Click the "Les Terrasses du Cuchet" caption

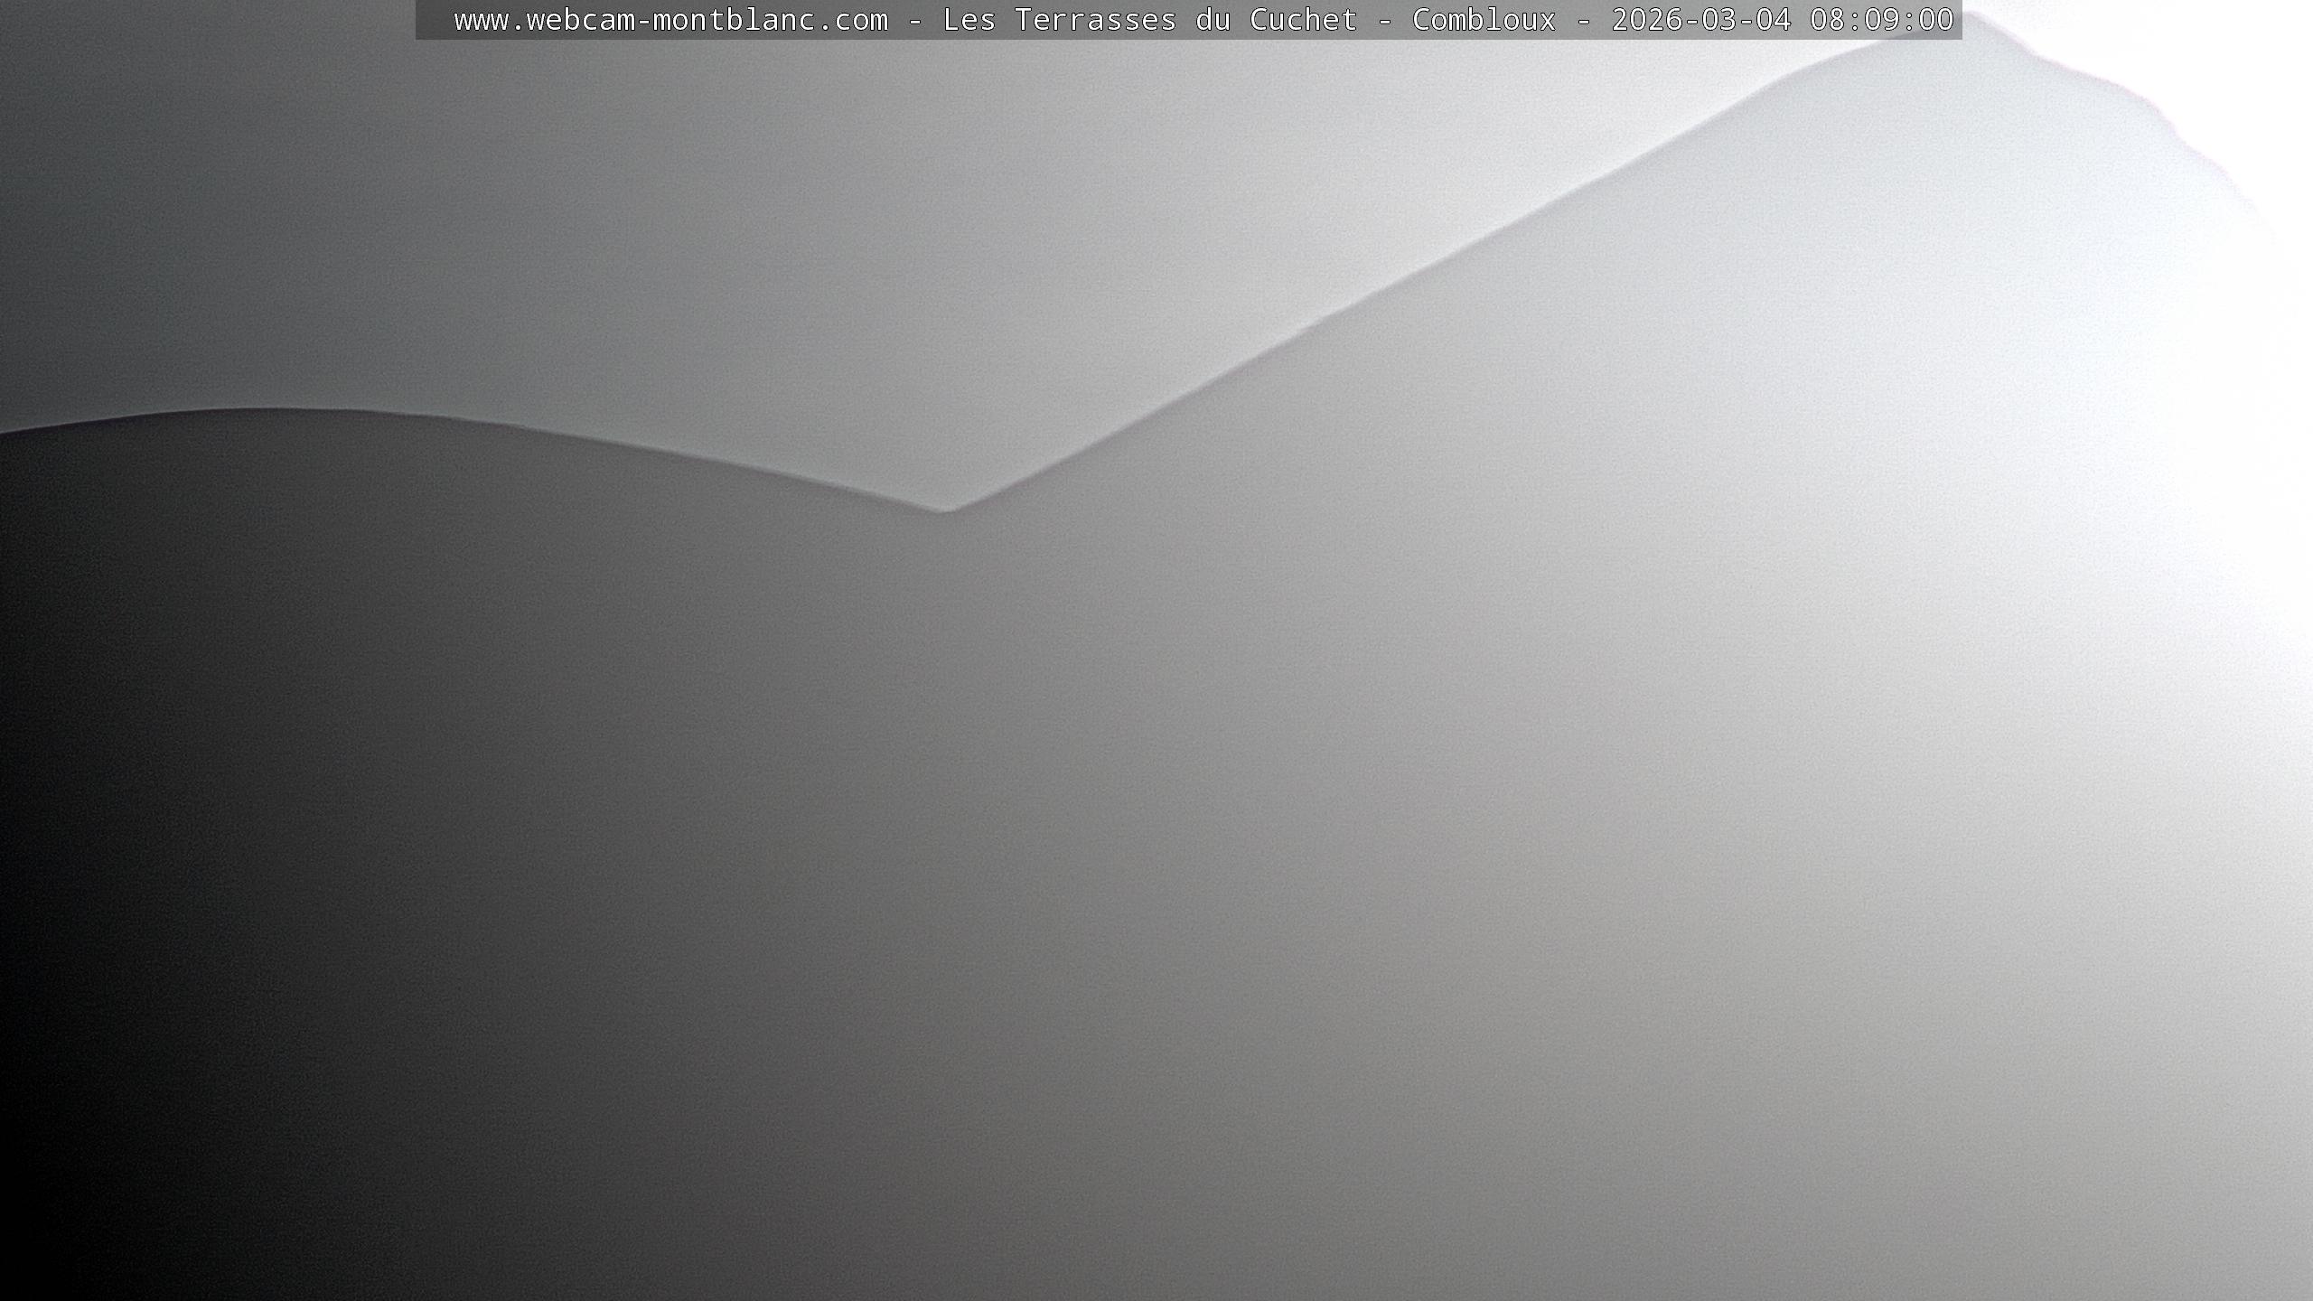1149,20
